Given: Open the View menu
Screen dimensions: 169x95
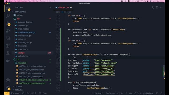Looking at the screenshot, I should coord(30,1).
